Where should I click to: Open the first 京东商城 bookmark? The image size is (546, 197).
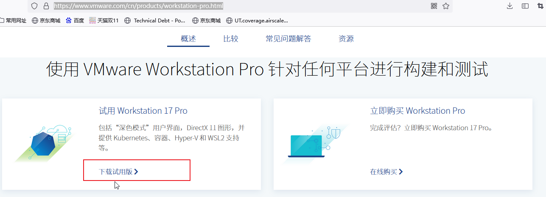click(x=46, y=20)
